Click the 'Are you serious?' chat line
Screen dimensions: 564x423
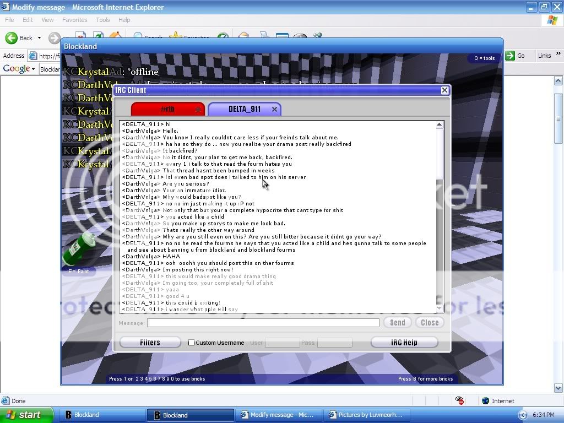coord(165,184)
